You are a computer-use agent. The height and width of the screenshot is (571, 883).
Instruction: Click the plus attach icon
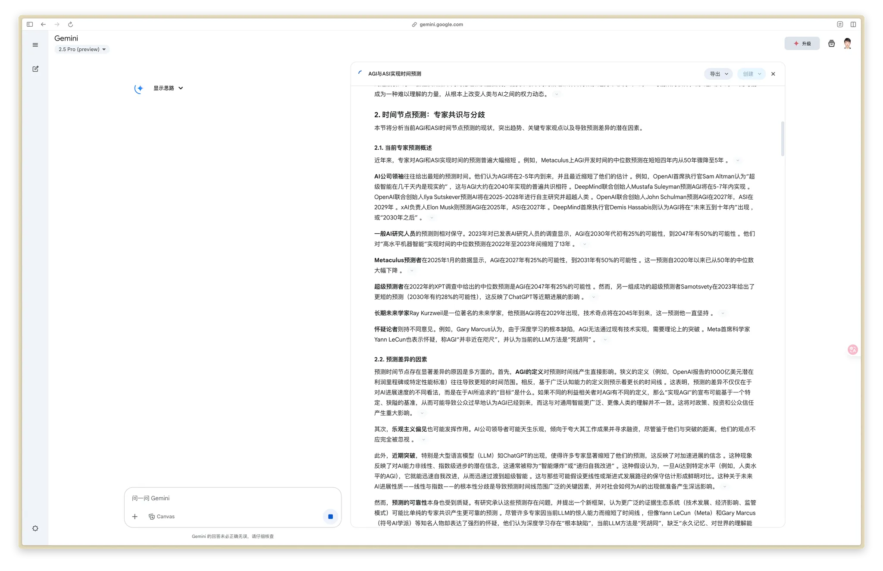135,516
